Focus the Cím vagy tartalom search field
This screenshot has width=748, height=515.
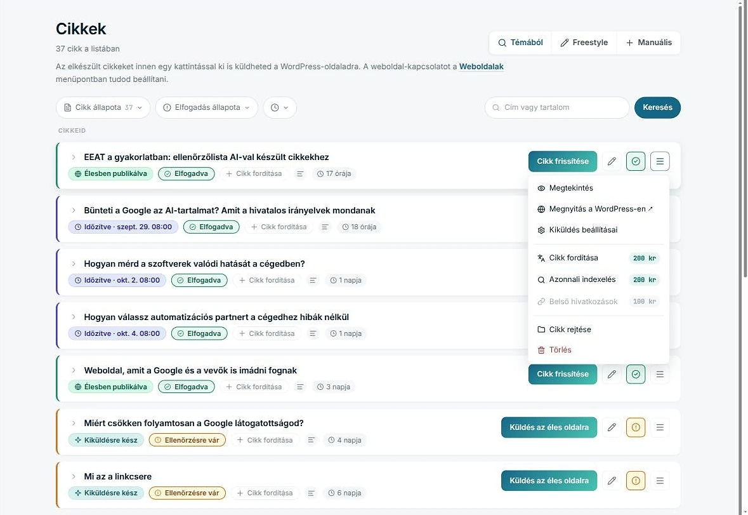click(557, 107)
